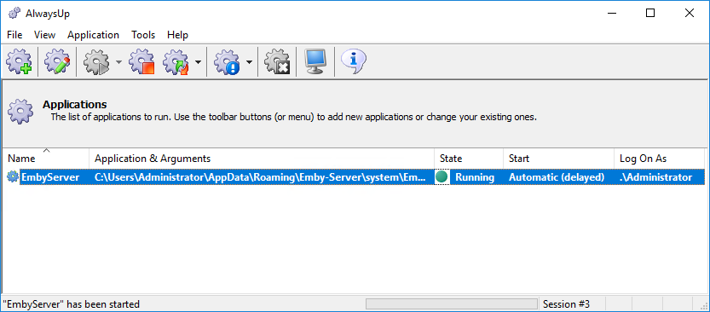
Task: Sort by the Log On As column header
Action: click(x=660, y=159)
